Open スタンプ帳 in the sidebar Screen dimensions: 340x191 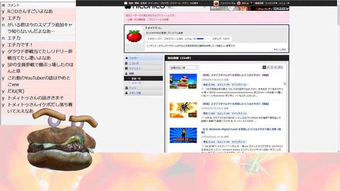tap(135, 93)
